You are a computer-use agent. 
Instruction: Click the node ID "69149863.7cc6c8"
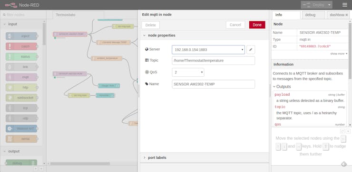(x=315, y=46)
